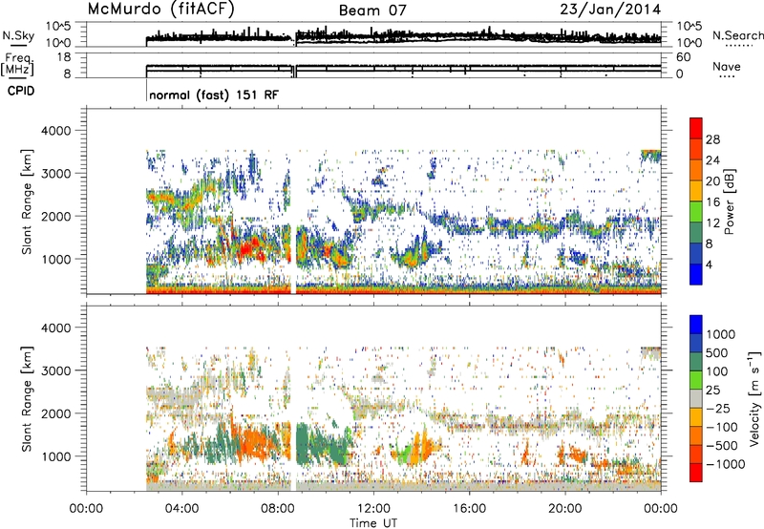
Task: Click the 'Time UT' axis title
Action: [373, 523]
